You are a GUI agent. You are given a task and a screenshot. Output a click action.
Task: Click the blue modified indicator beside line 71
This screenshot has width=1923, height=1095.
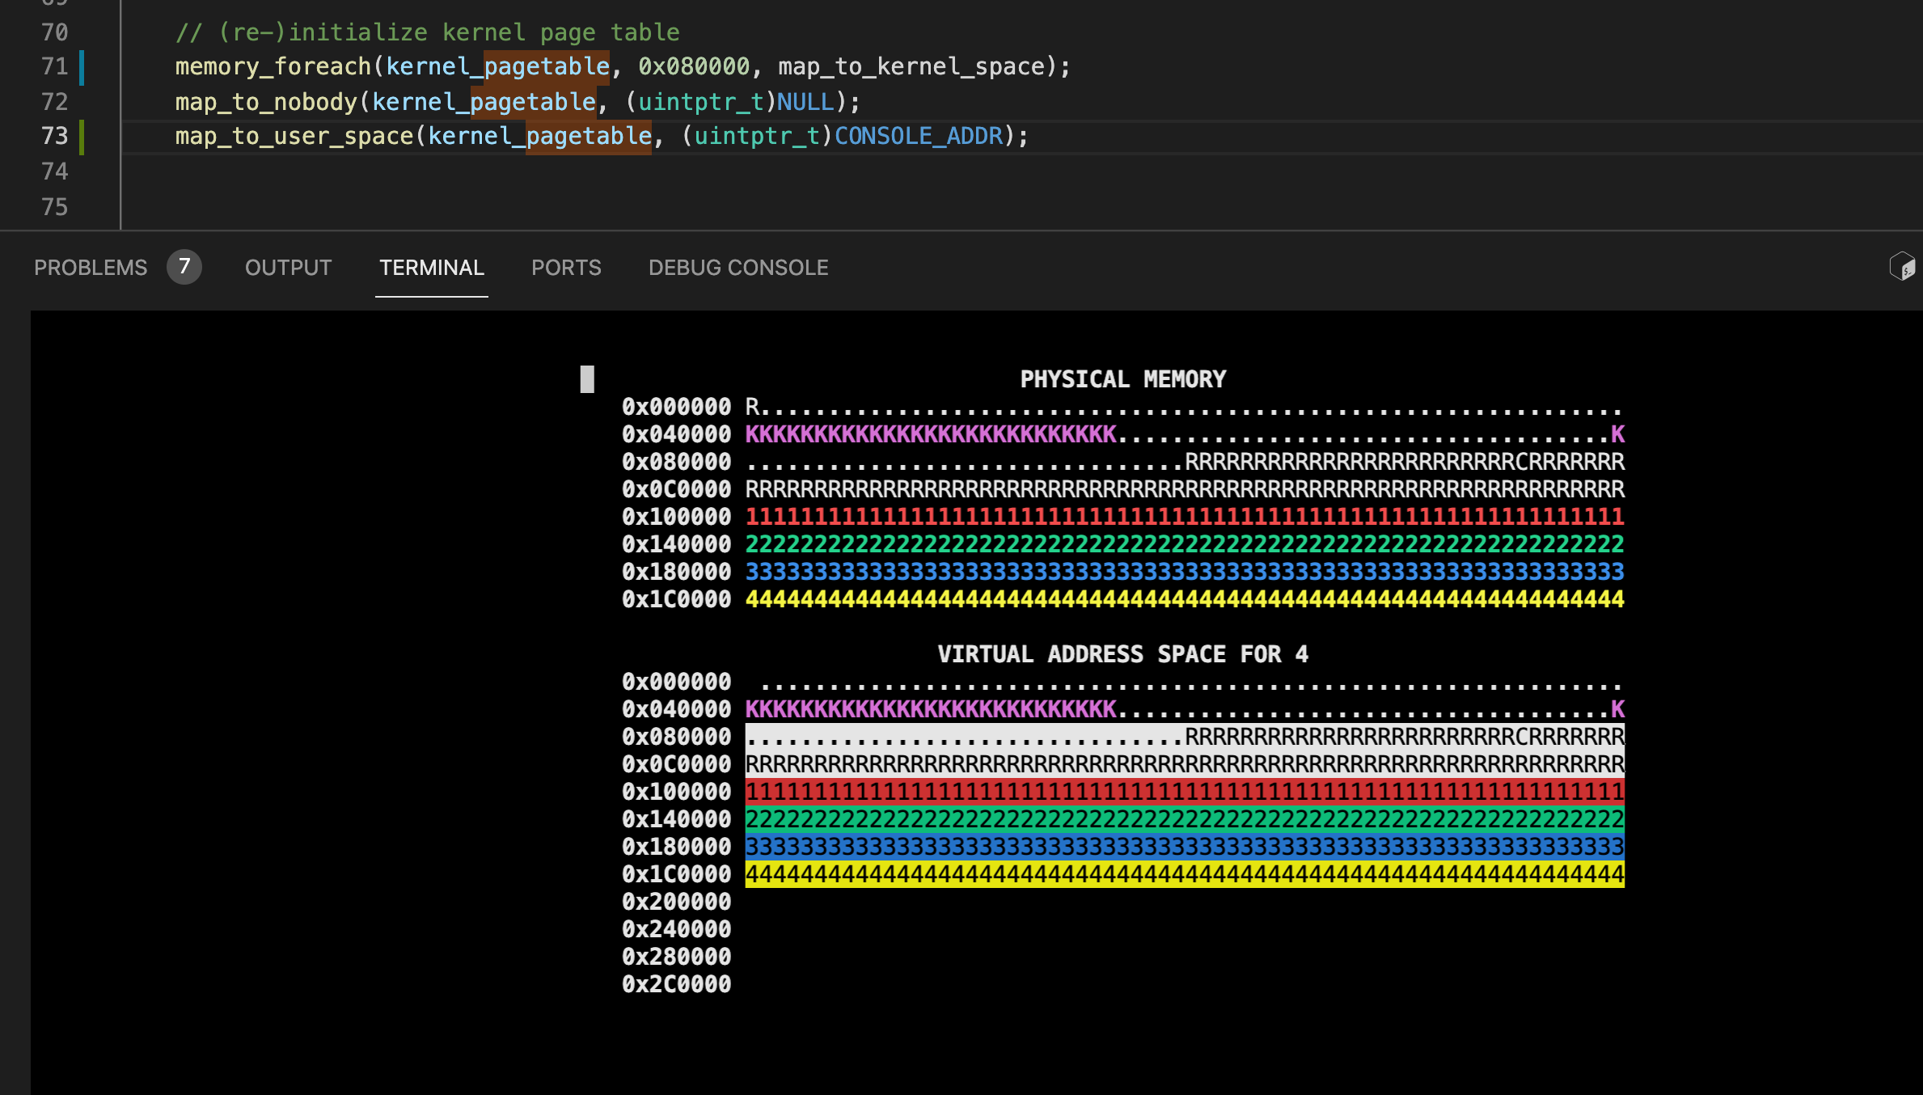pyautogui.click(x=82, y=67)
